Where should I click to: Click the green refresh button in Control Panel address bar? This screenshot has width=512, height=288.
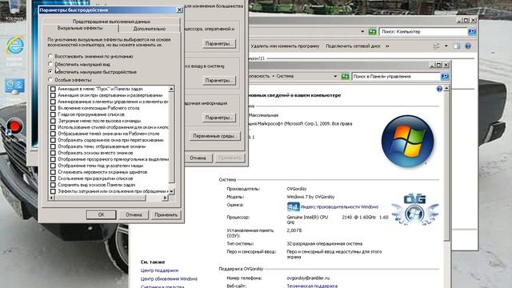coord(345,77)
